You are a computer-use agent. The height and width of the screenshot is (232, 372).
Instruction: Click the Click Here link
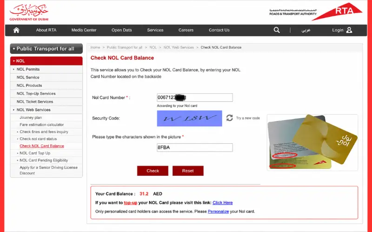click(223, 203)
